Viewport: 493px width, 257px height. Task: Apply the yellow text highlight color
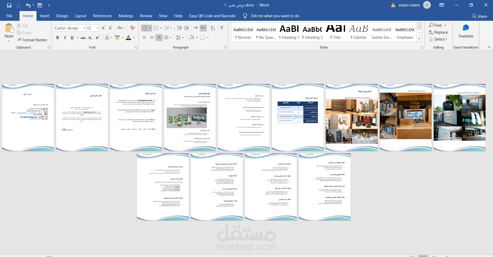[x=117, y=38]
